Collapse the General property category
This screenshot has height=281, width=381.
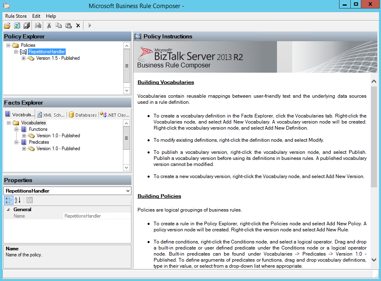(8, 210)
